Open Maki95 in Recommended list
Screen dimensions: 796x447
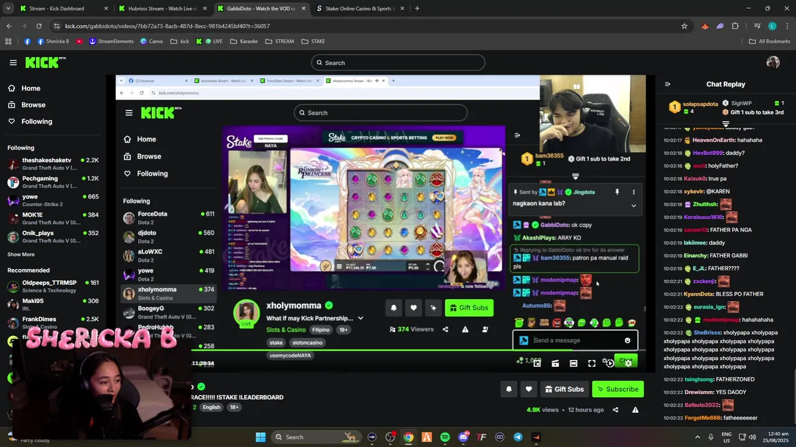click(x=53, y=305)
